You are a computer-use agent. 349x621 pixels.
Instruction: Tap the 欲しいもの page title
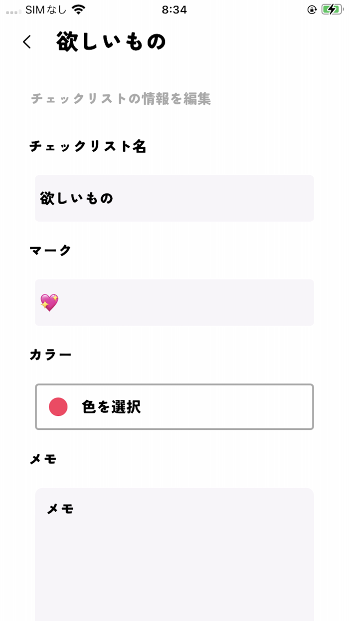(111, 41)
